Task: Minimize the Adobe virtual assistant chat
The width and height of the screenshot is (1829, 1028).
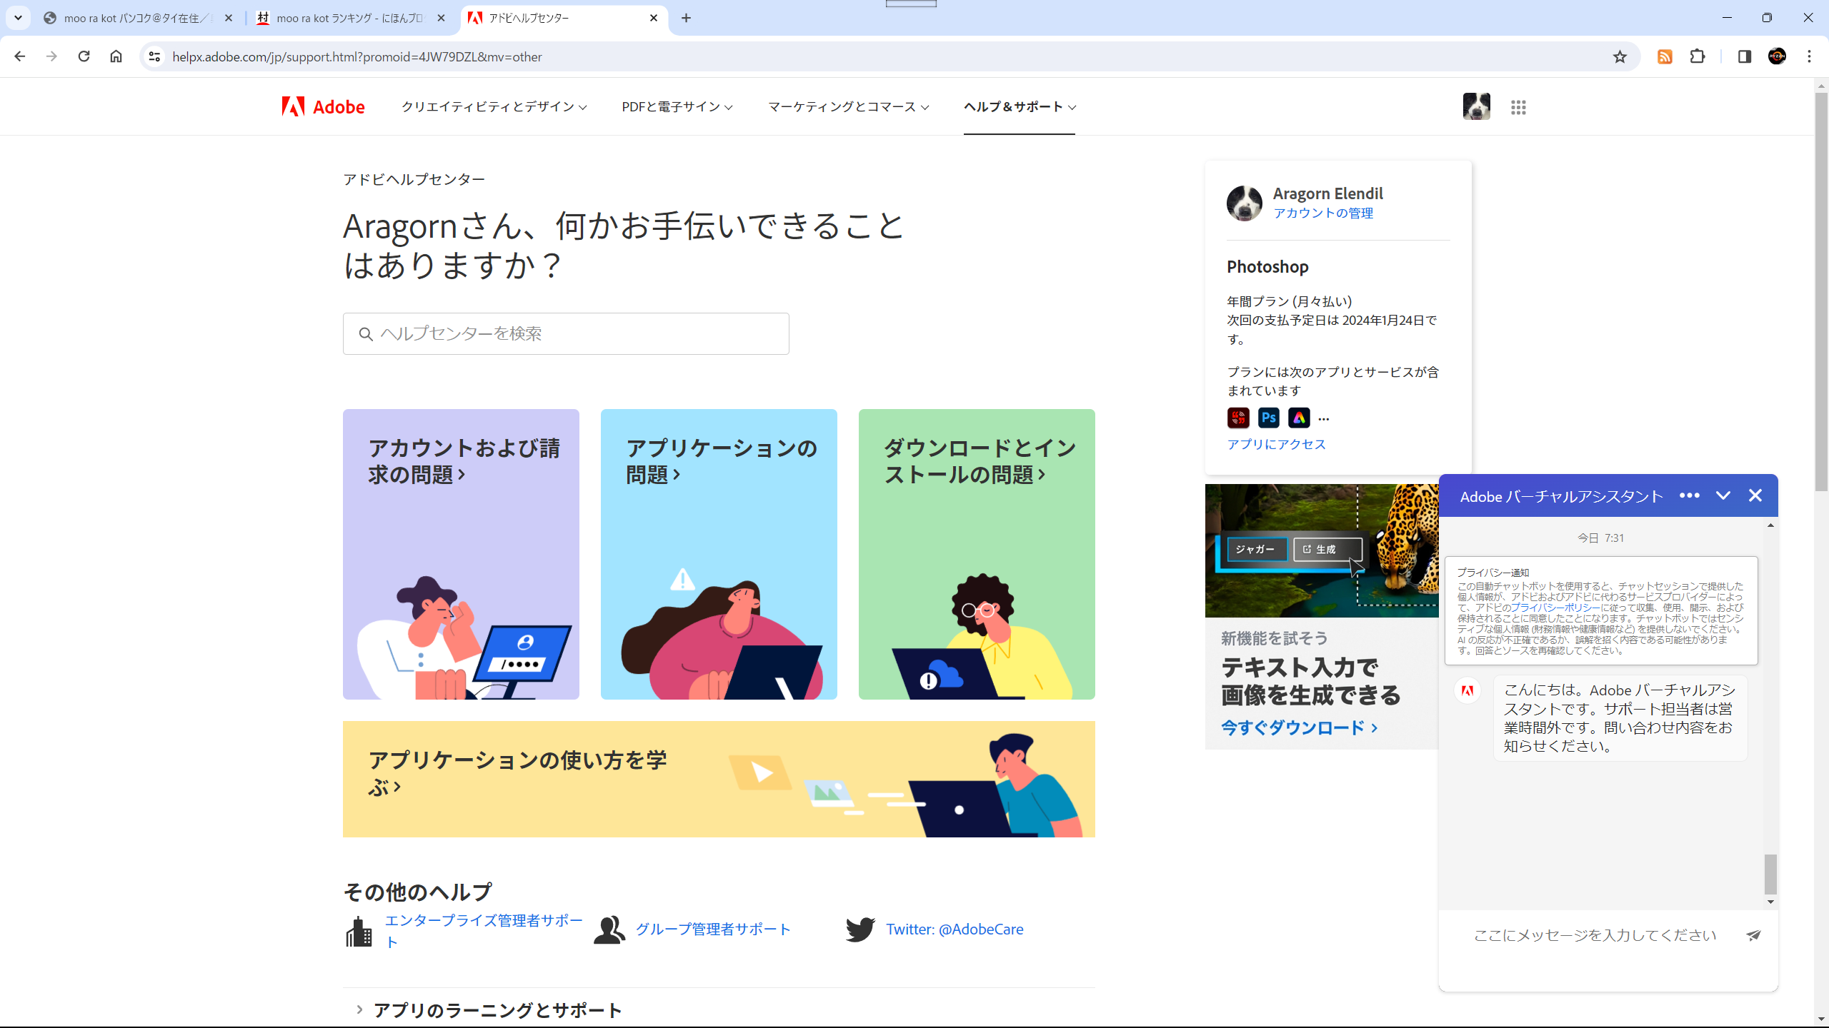Action: pos(1723,495)
